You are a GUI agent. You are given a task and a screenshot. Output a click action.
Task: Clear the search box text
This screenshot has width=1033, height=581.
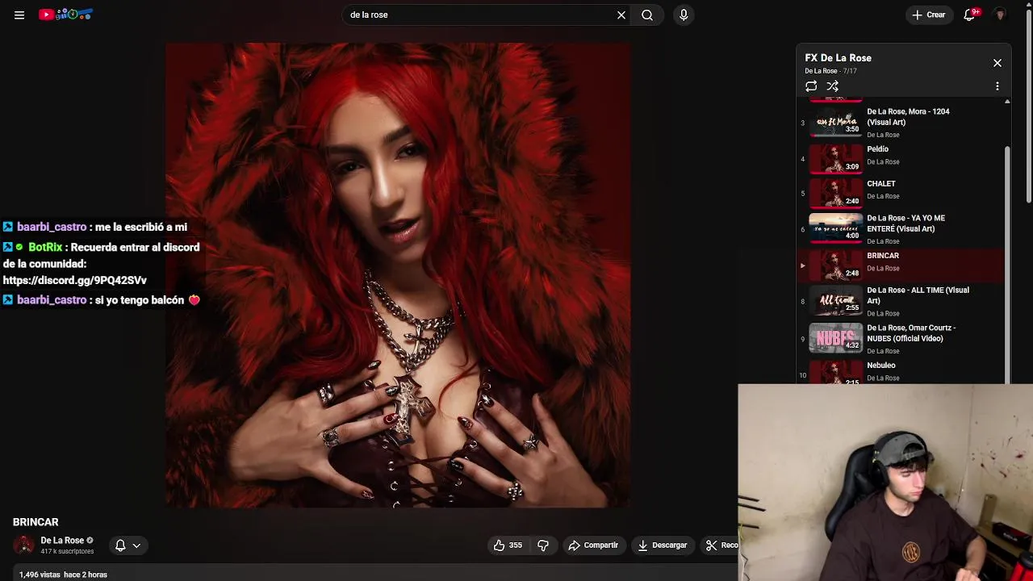tap(621, 15)
